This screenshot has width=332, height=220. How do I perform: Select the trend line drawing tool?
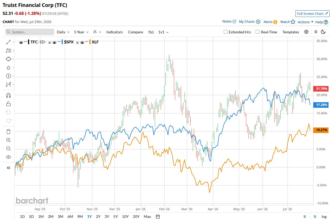(8, 42)
